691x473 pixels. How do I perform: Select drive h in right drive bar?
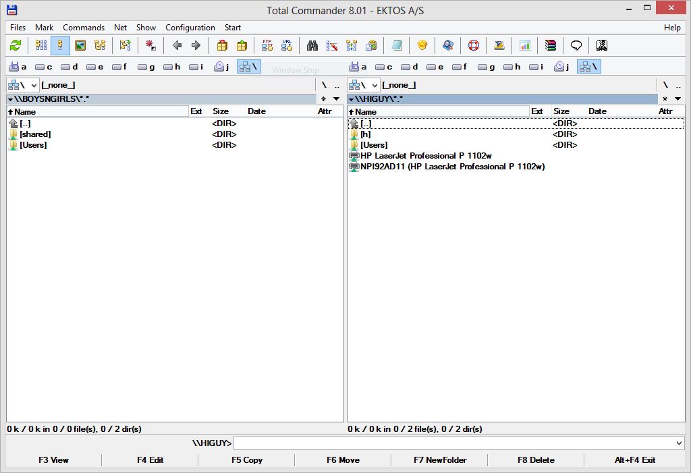512,67
